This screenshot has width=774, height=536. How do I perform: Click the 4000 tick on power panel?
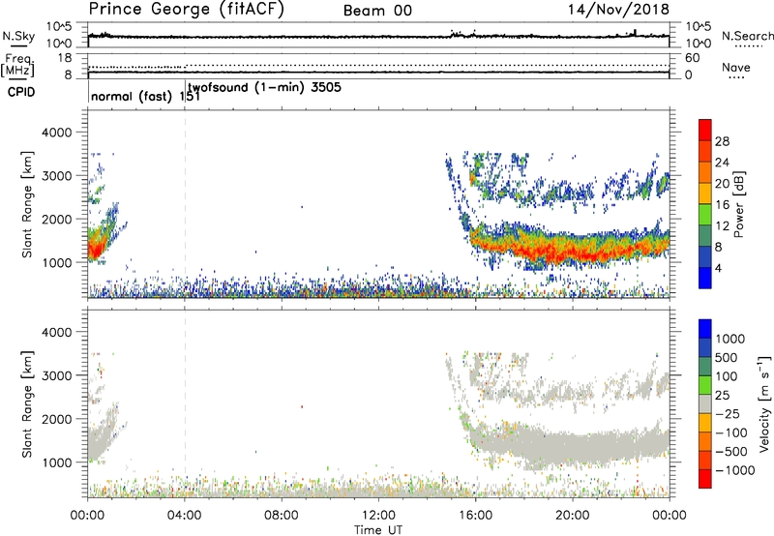coord(57,133)
